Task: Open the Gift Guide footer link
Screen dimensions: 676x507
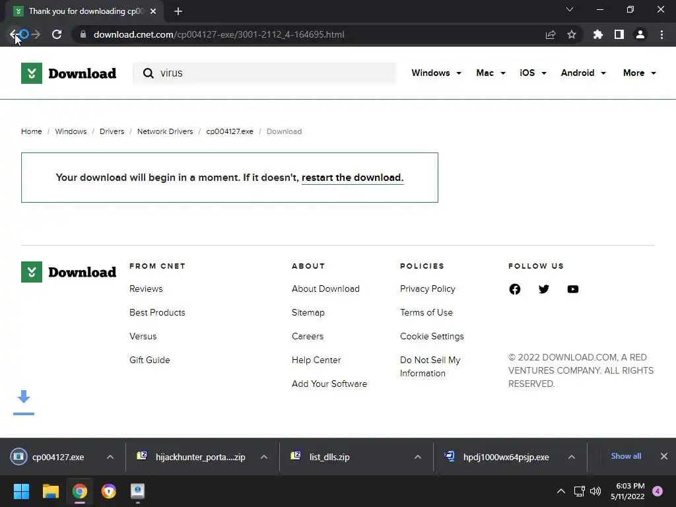Action: coord(150,360)
